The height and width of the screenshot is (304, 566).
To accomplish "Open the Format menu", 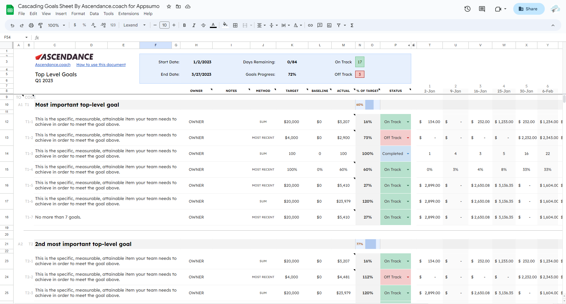I will pyautogui.click(x=78, y=14).
